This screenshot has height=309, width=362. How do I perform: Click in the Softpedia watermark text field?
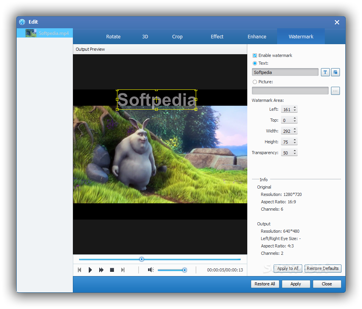tap(285, 72)
